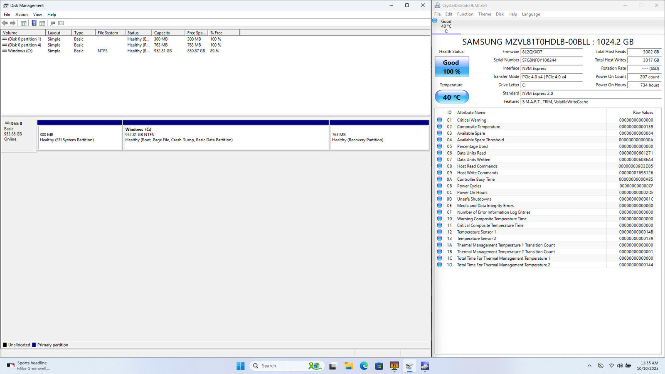The image size is (665, 374).
Task: Select the C: drive status indicator tab
Action: 446,26
